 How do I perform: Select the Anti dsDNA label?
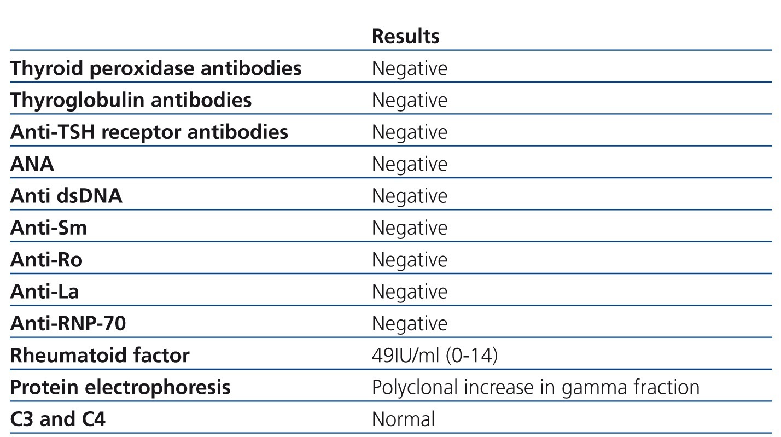point(66,196)
